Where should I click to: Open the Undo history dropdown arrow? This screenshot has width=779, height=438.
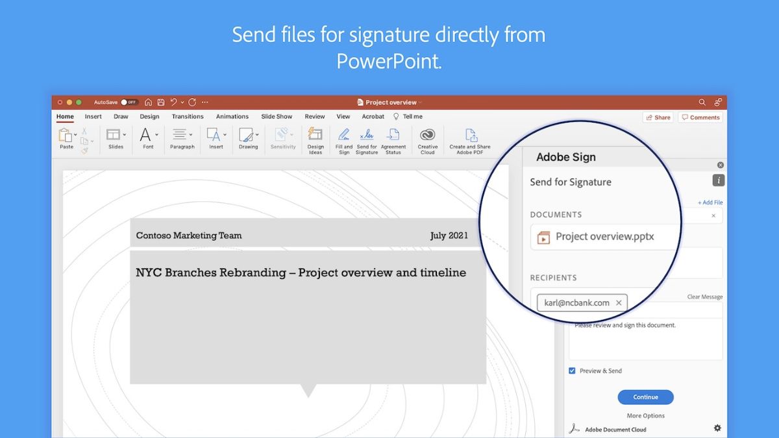point(182,103)
